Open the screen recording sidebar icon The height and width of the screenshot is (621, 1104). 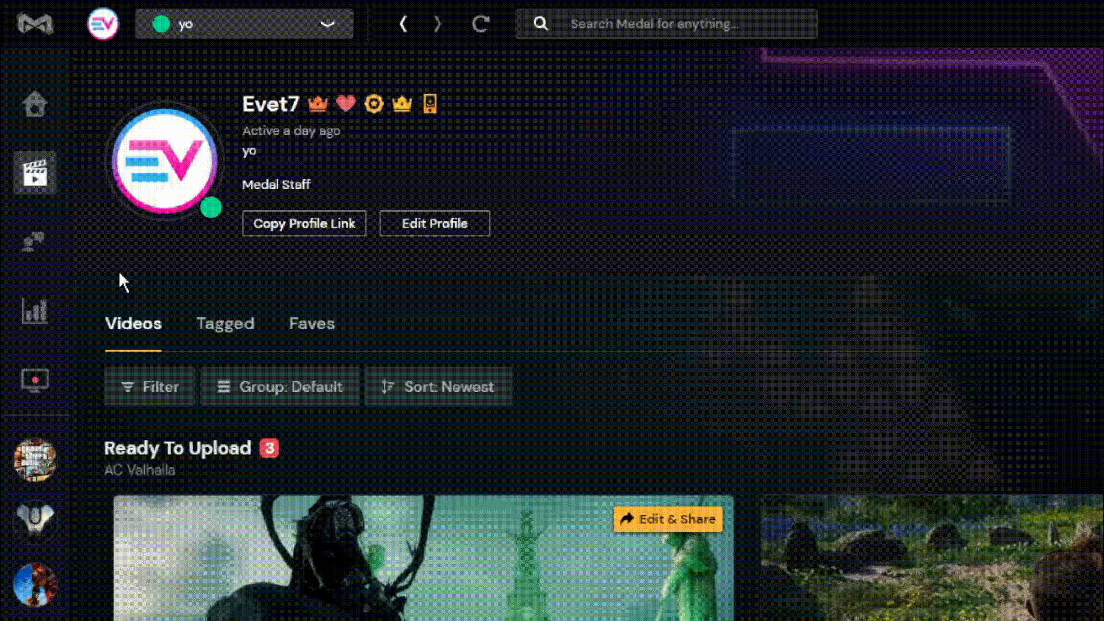(x=34, y=380)
